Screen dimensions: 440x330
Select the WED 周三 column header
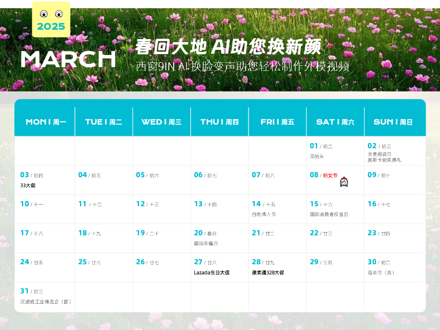(x=162, y=122)
